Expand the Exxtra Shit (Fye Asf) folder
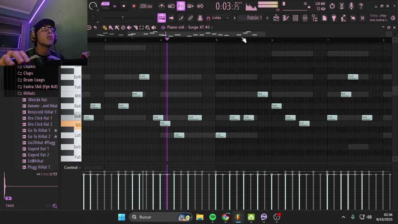 40,86
